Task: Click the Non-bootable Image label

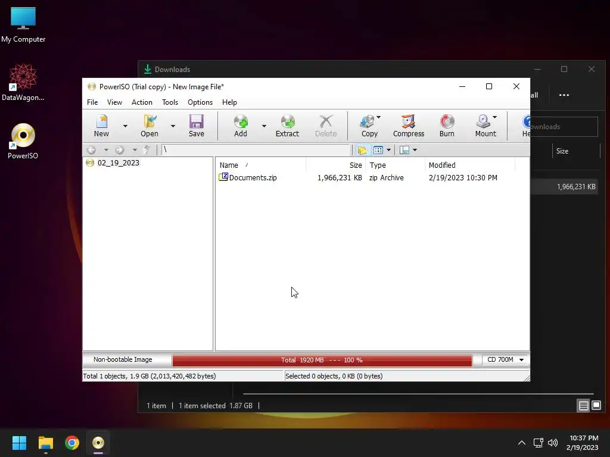Action: pyautogui.click(x=123, y=359)
